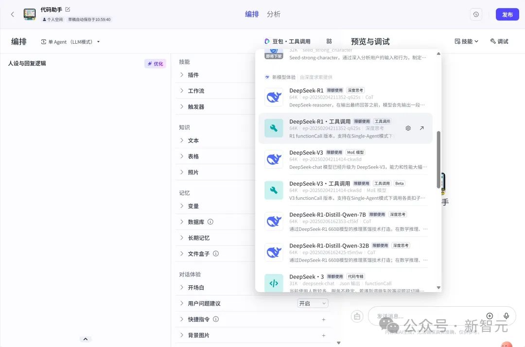Click the model list scroll-down arrow

click(438, 287)
